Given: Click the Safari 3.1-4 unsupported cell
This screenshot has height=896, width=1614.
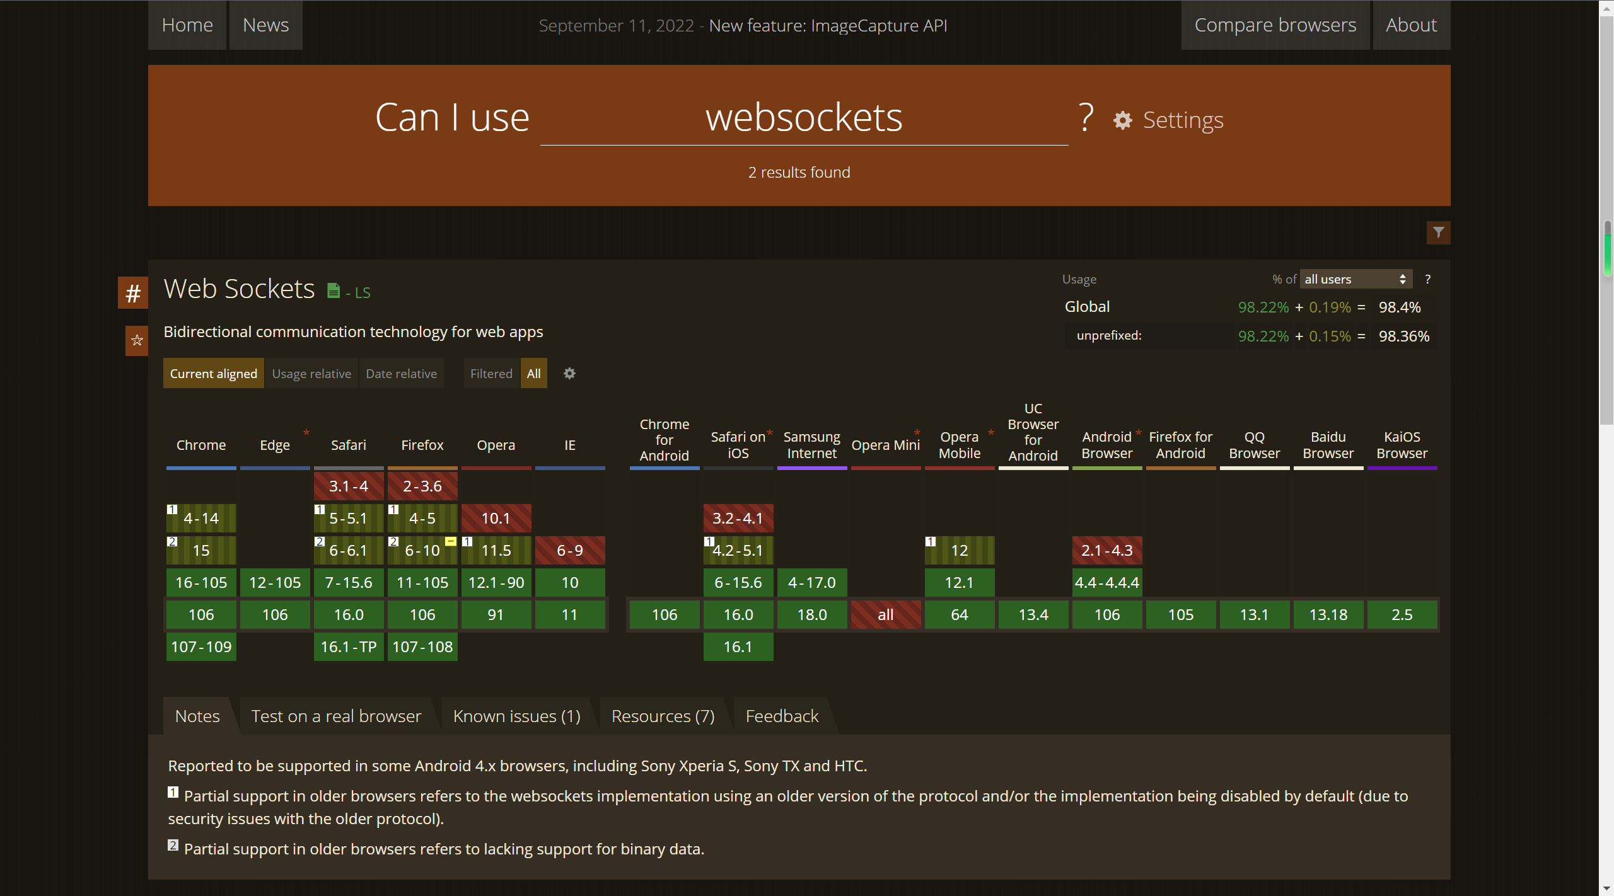Looking at the screenshot, I should (x=349, y=486).
